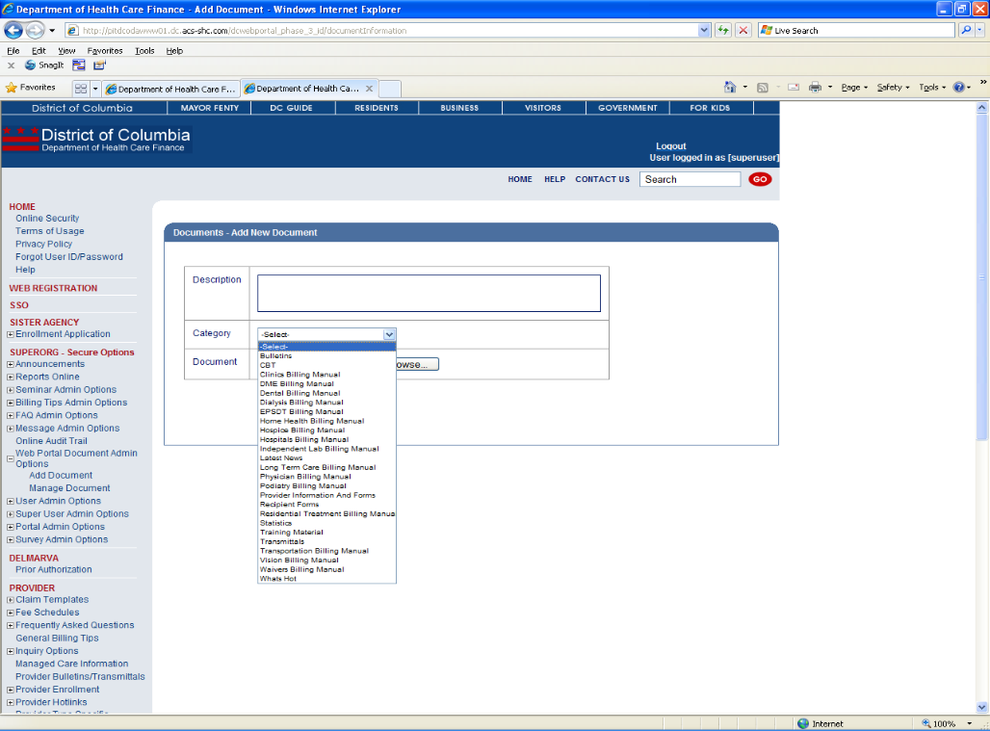Image resolution: width=990 pixels, height=731 pixels.
Task: Open the Manage Document sidebar link
Action: [x=69, y=488]
